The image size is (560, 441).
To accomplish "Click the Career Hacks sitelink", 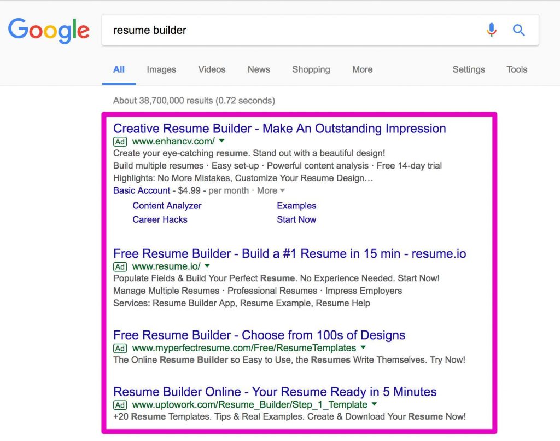I will 160,219.
